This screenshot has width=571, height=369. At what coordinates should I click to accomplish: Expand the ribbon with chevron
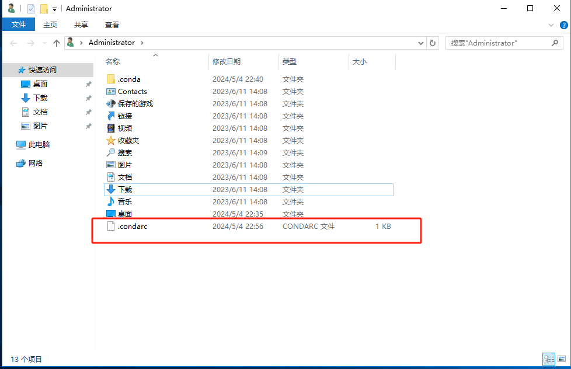pyautogui.click(x=551, y=25)
